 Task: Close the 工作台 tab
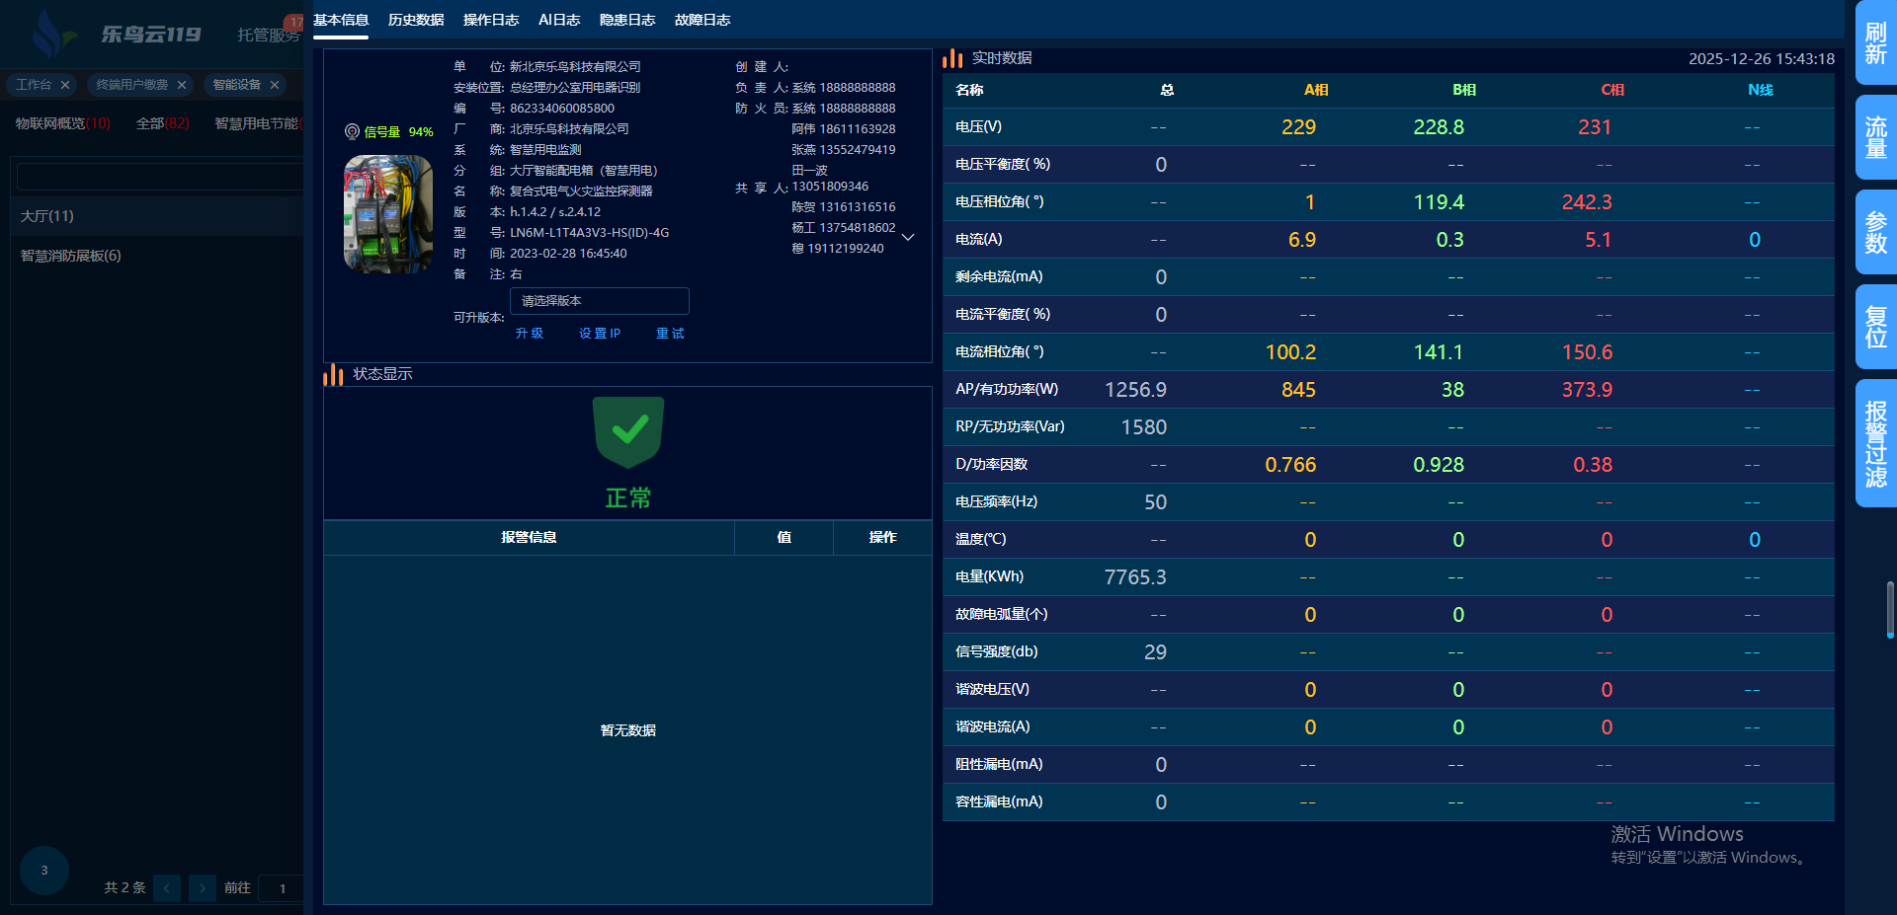click(65, 85)
